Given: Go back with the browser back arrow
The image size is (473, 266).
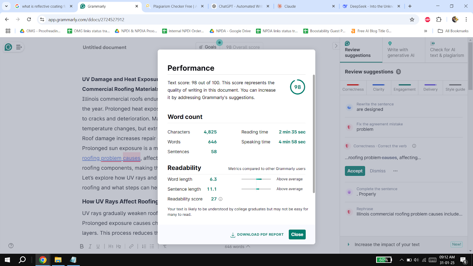Looking at the screenshot, I should (x=7, y=20).
